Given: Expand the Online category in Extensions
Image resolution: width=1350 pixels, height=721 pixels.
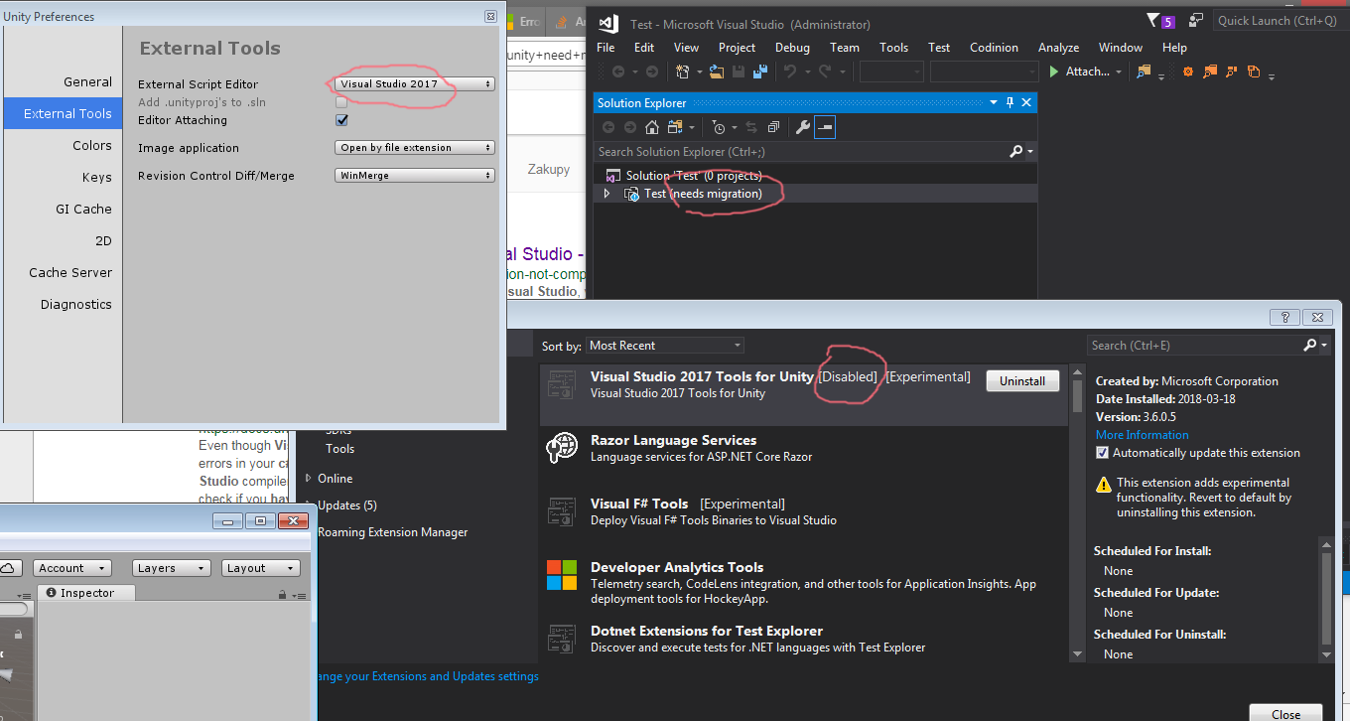Looking at the screenshot, I should [x=310, y=479].
